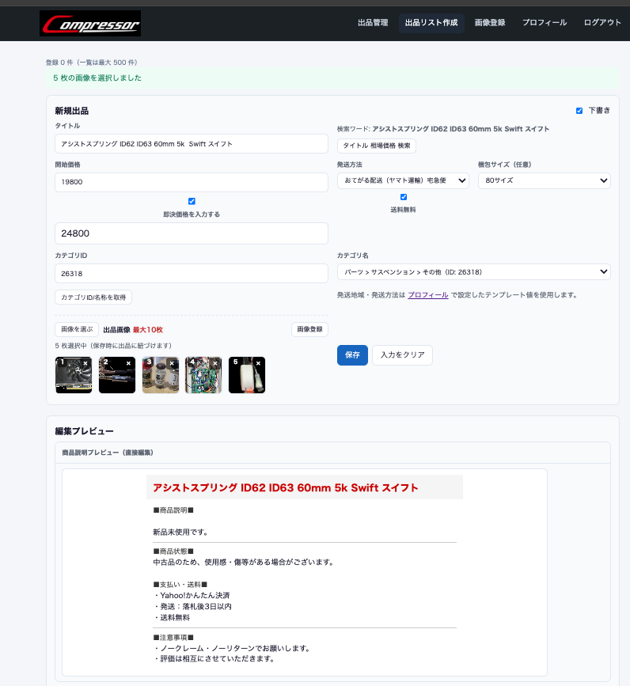This screenshot has height=686, width=630.
Task: Click ログアウト to log out
Action: (x=602, y=23)
